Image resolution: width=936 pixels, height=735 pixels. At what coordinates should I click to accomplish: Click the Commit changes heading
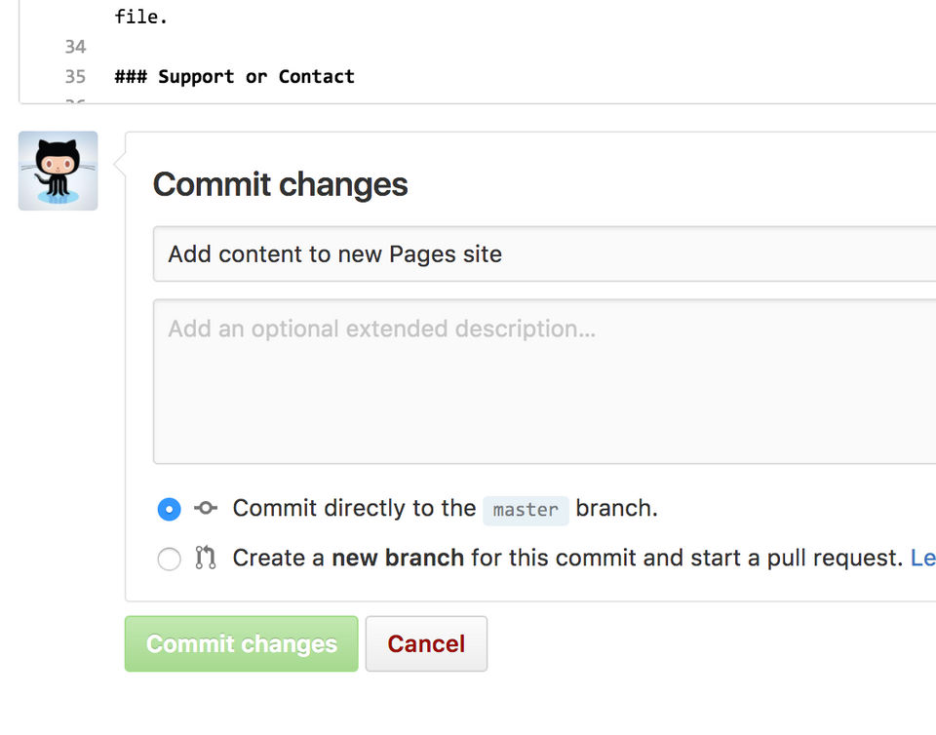(x=280, y=184)
